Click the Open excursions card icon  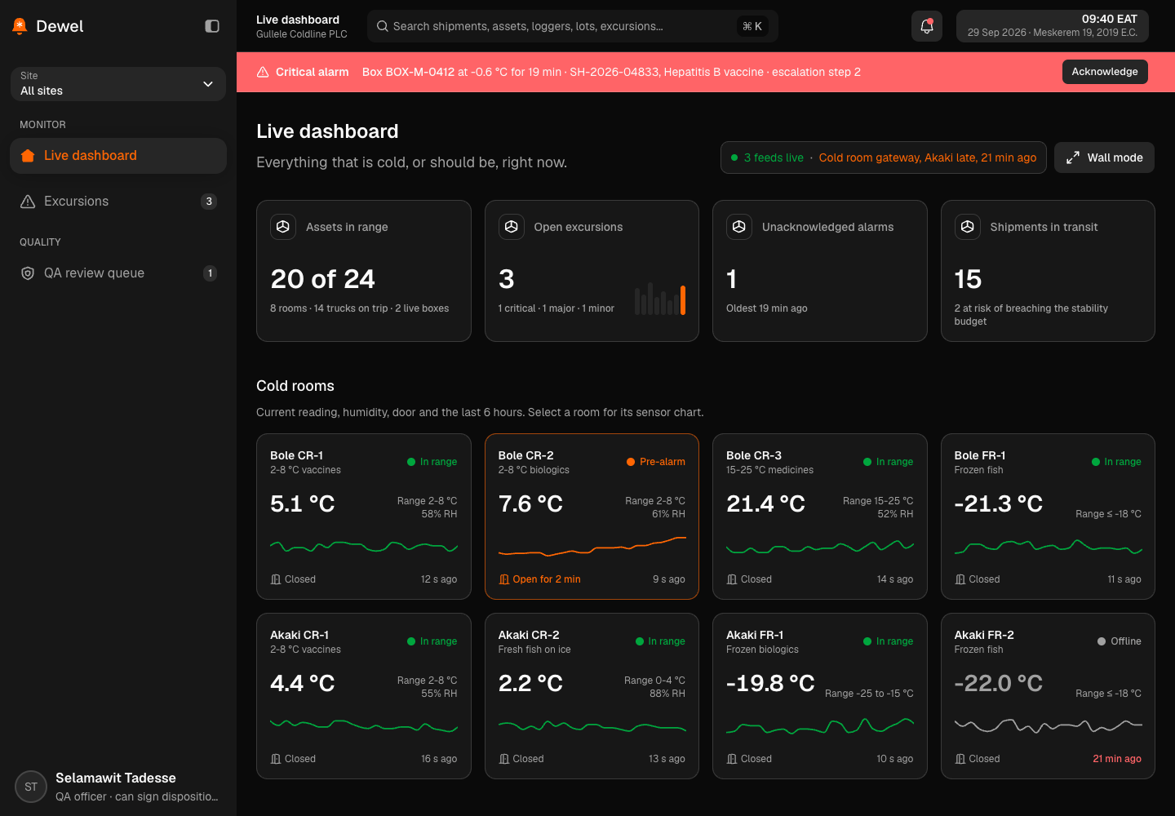[512, 227]
